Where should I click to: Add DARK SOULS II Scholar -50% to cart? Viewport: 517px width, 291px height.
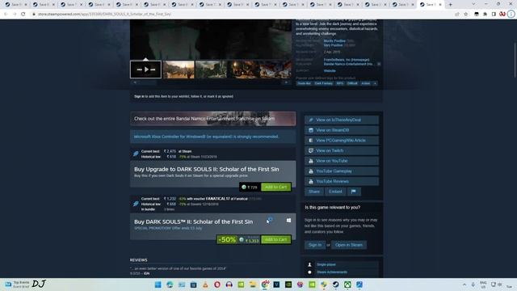tap(276, 239)
